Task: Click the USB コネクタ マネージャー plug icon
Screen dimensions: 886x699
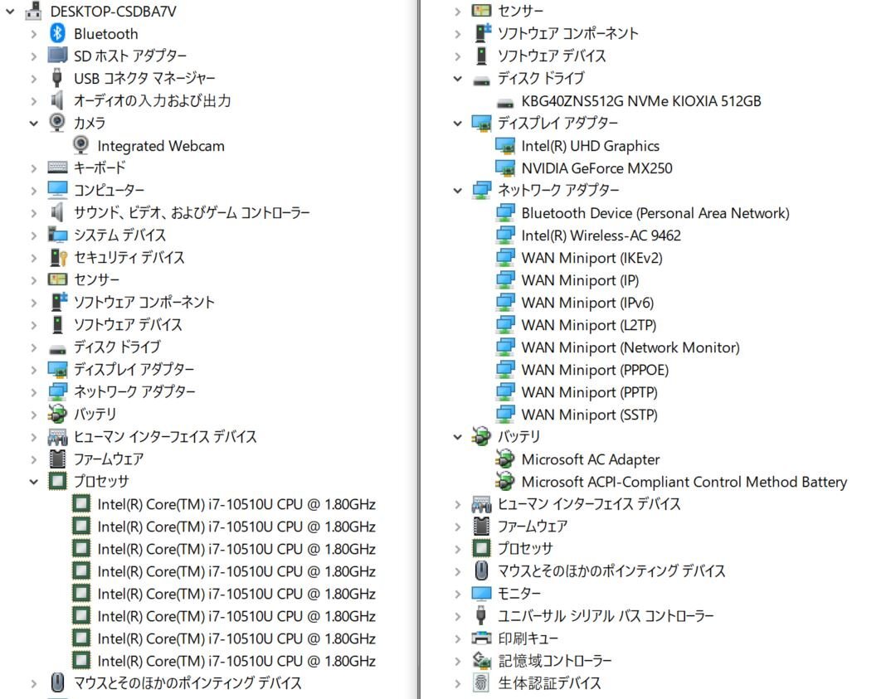Action: tap(57, 78)
